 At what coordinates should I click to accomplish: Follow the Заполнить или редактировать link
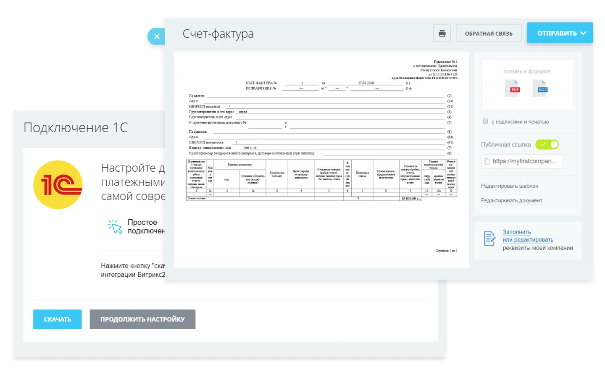[x=528, y=236]
